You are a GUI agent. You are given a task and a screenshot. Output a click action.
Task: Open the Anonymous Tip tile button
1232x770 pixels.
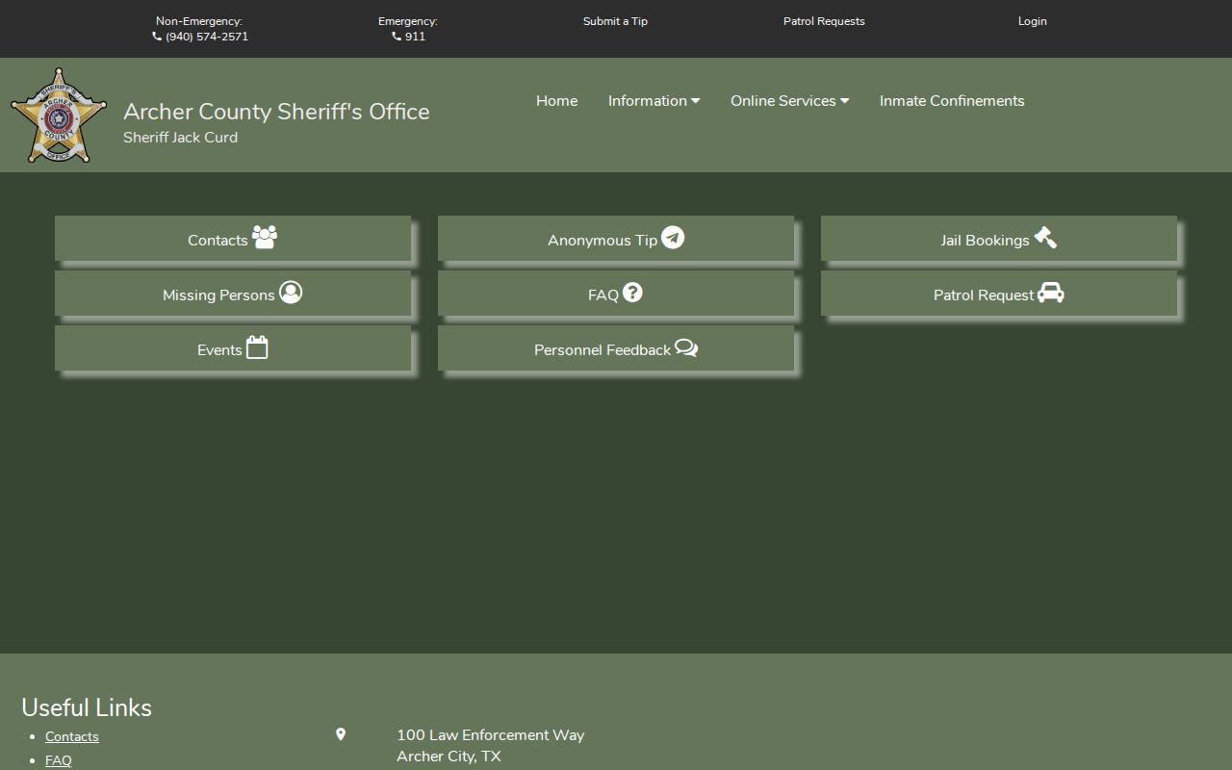(x=616, y=239)
